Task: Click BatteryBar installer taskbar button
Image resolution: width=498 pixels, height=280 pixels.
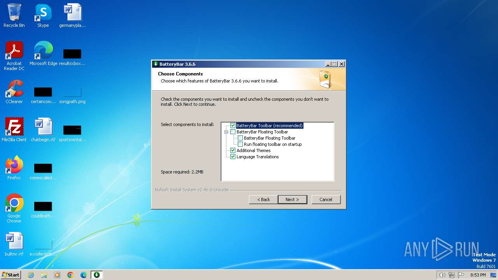Action: click(96, 275)
